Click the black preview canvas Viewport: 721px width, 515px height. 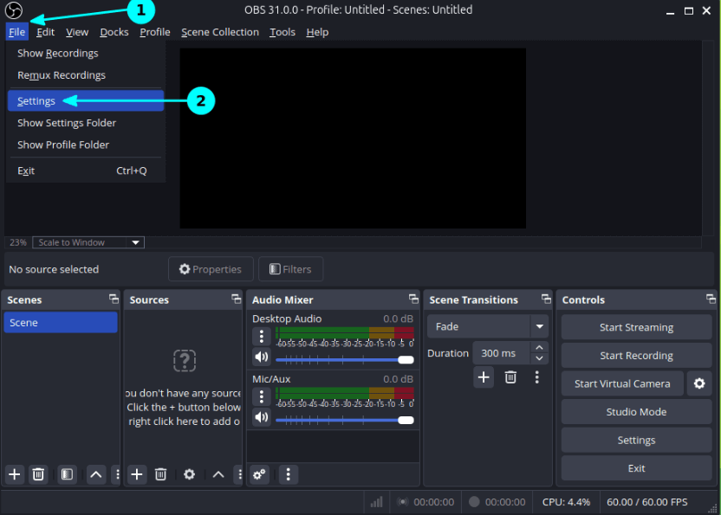353,138
